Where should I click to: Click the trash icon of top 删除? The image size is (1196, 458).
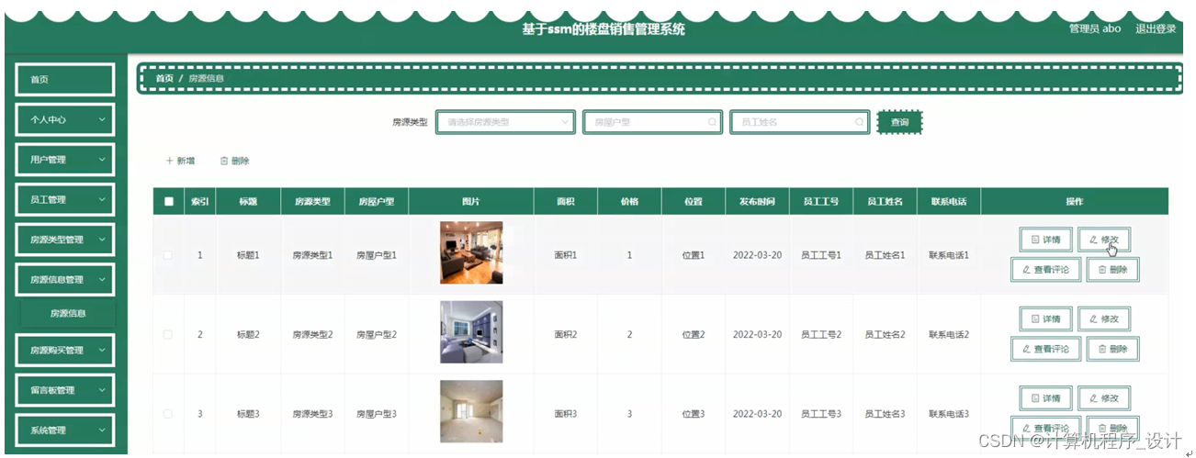(x=224, y=161)
